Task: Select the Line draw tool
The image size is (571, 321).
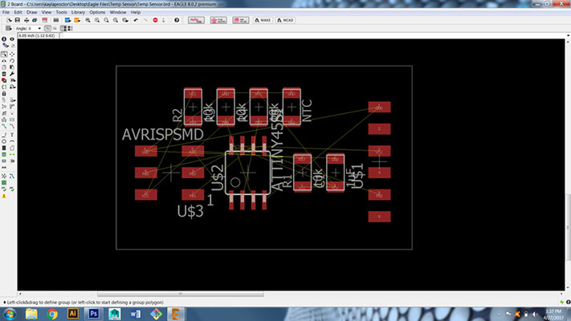Action: tap(4, 135)
